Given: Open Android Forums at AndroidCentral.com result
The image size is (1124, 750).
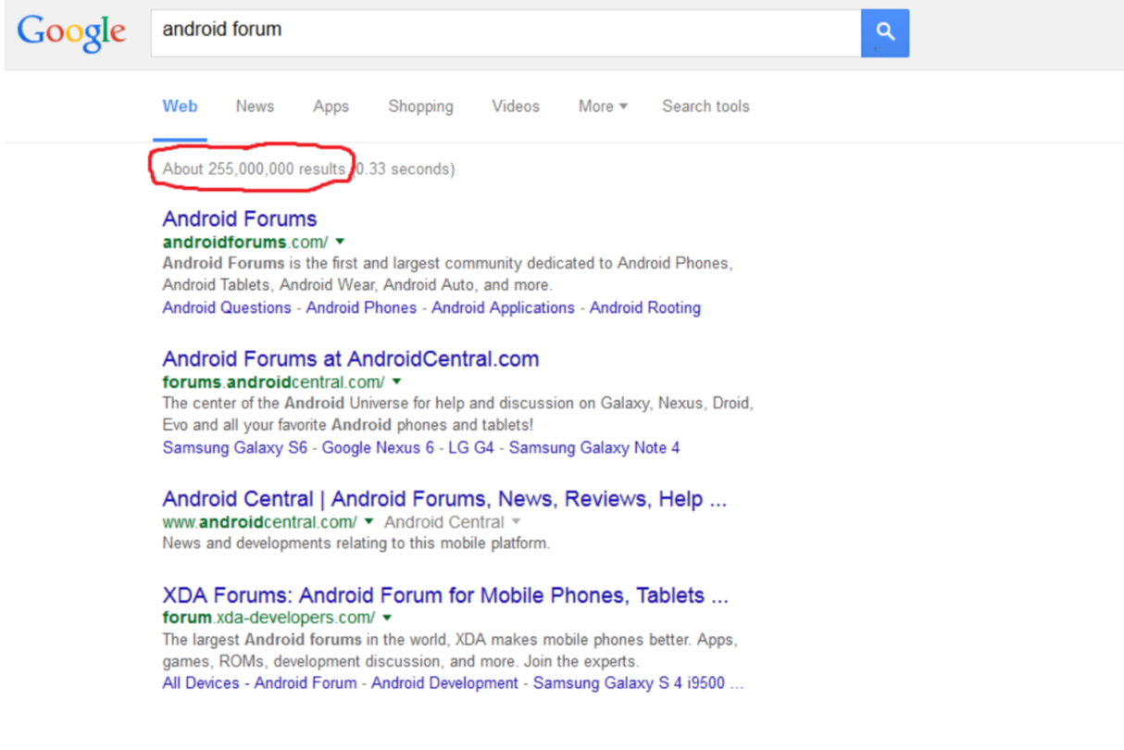Looking at the screenshot, I should [351, 359].
